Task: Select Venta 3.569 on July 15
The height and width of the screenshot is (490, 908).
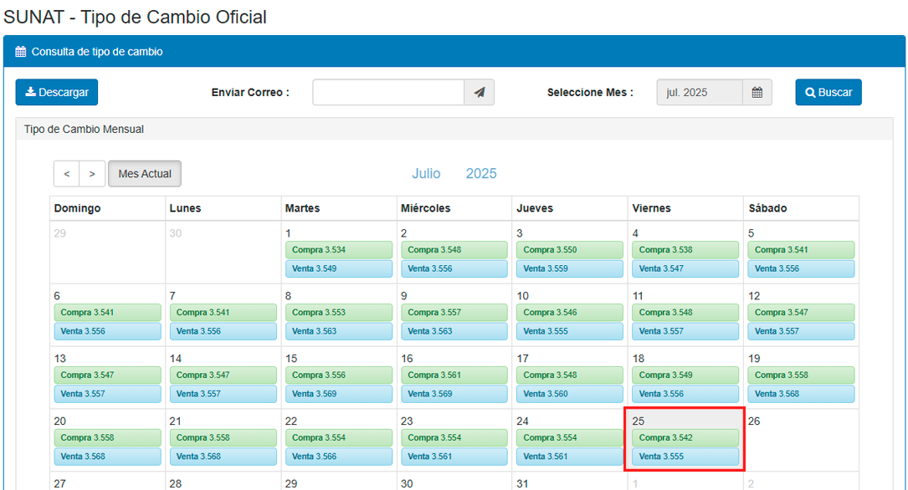Action: coord(339,393)
